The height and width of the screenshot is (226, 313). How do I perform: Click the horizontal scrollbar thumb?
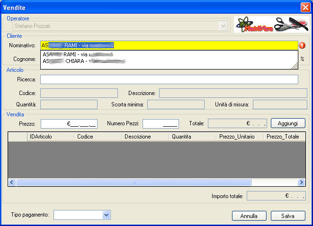(134, 182)
